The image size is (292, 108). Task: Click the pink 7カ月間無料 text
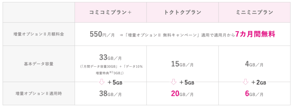pos(255,34)
